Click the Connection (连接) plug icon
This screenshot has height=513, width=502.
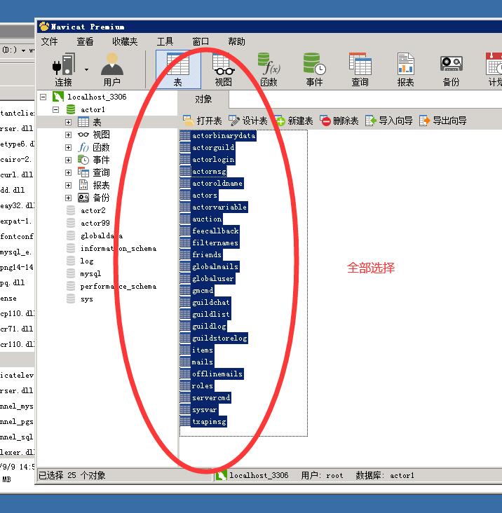[x=63, y=66]
